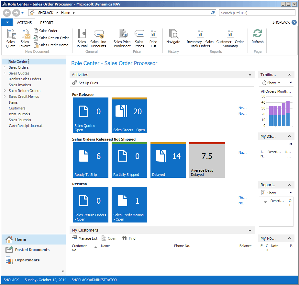Open the Show dropdown in Trailing part
The width and height of the screenshot is (299, 285).
point(271,83)
